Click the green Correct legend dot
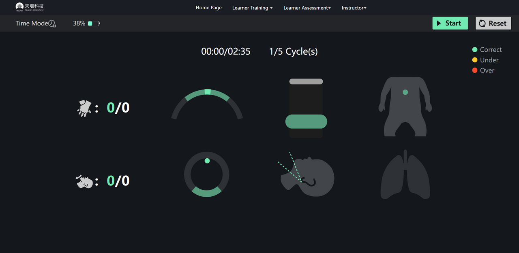The width and height of the screenshot is (519, 253). tap(475, 50)
